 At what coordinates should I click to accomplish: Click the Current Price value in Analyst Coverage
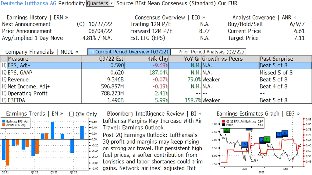click(x=300, y=31)
